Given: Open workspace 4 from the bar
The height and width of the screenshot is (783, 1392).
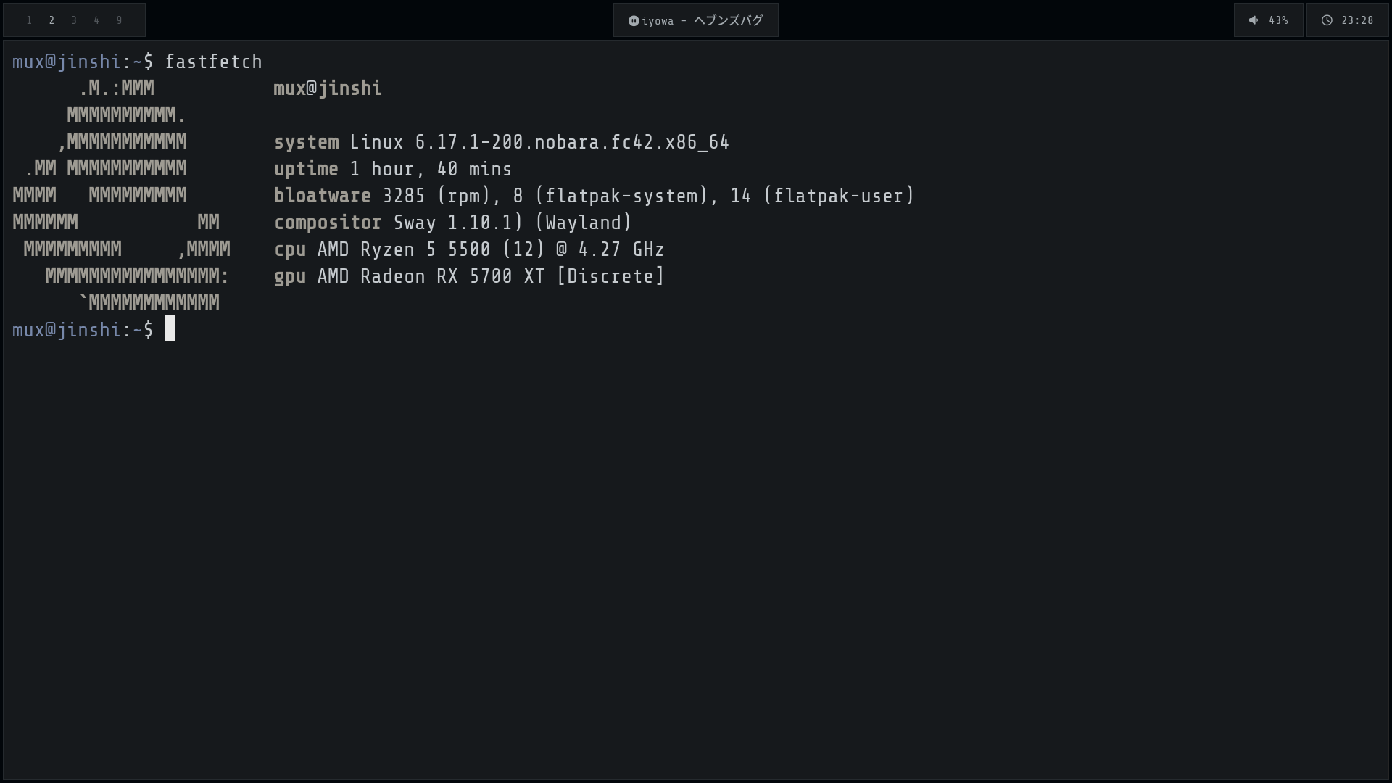Looking at the screenshot, I should click(x=96, y=20).
